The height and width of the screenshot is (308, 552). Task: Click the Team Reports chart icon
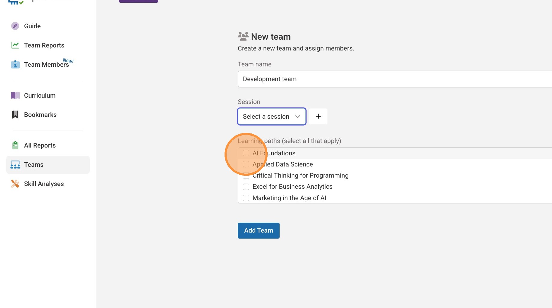(x=15, y=45)
